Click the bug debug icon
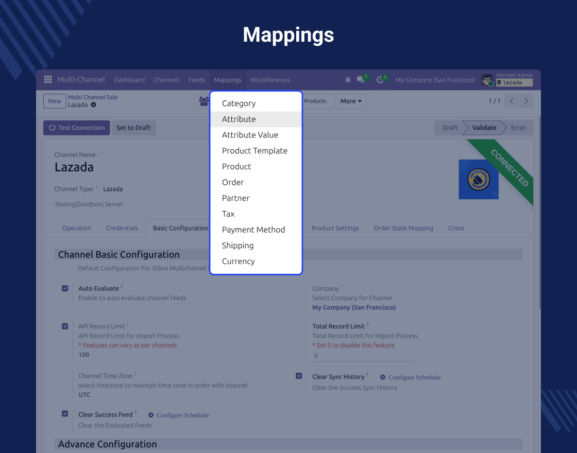 tap(348, 80)
